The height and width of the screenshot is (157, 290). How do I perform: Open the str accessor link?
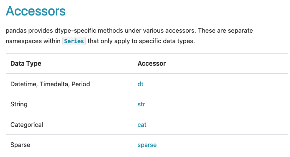[x=141, y=104]
